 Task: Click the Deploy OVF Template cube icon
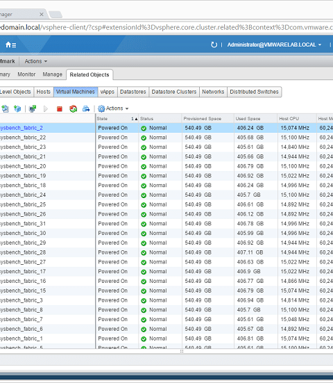(x=17, y=108)
